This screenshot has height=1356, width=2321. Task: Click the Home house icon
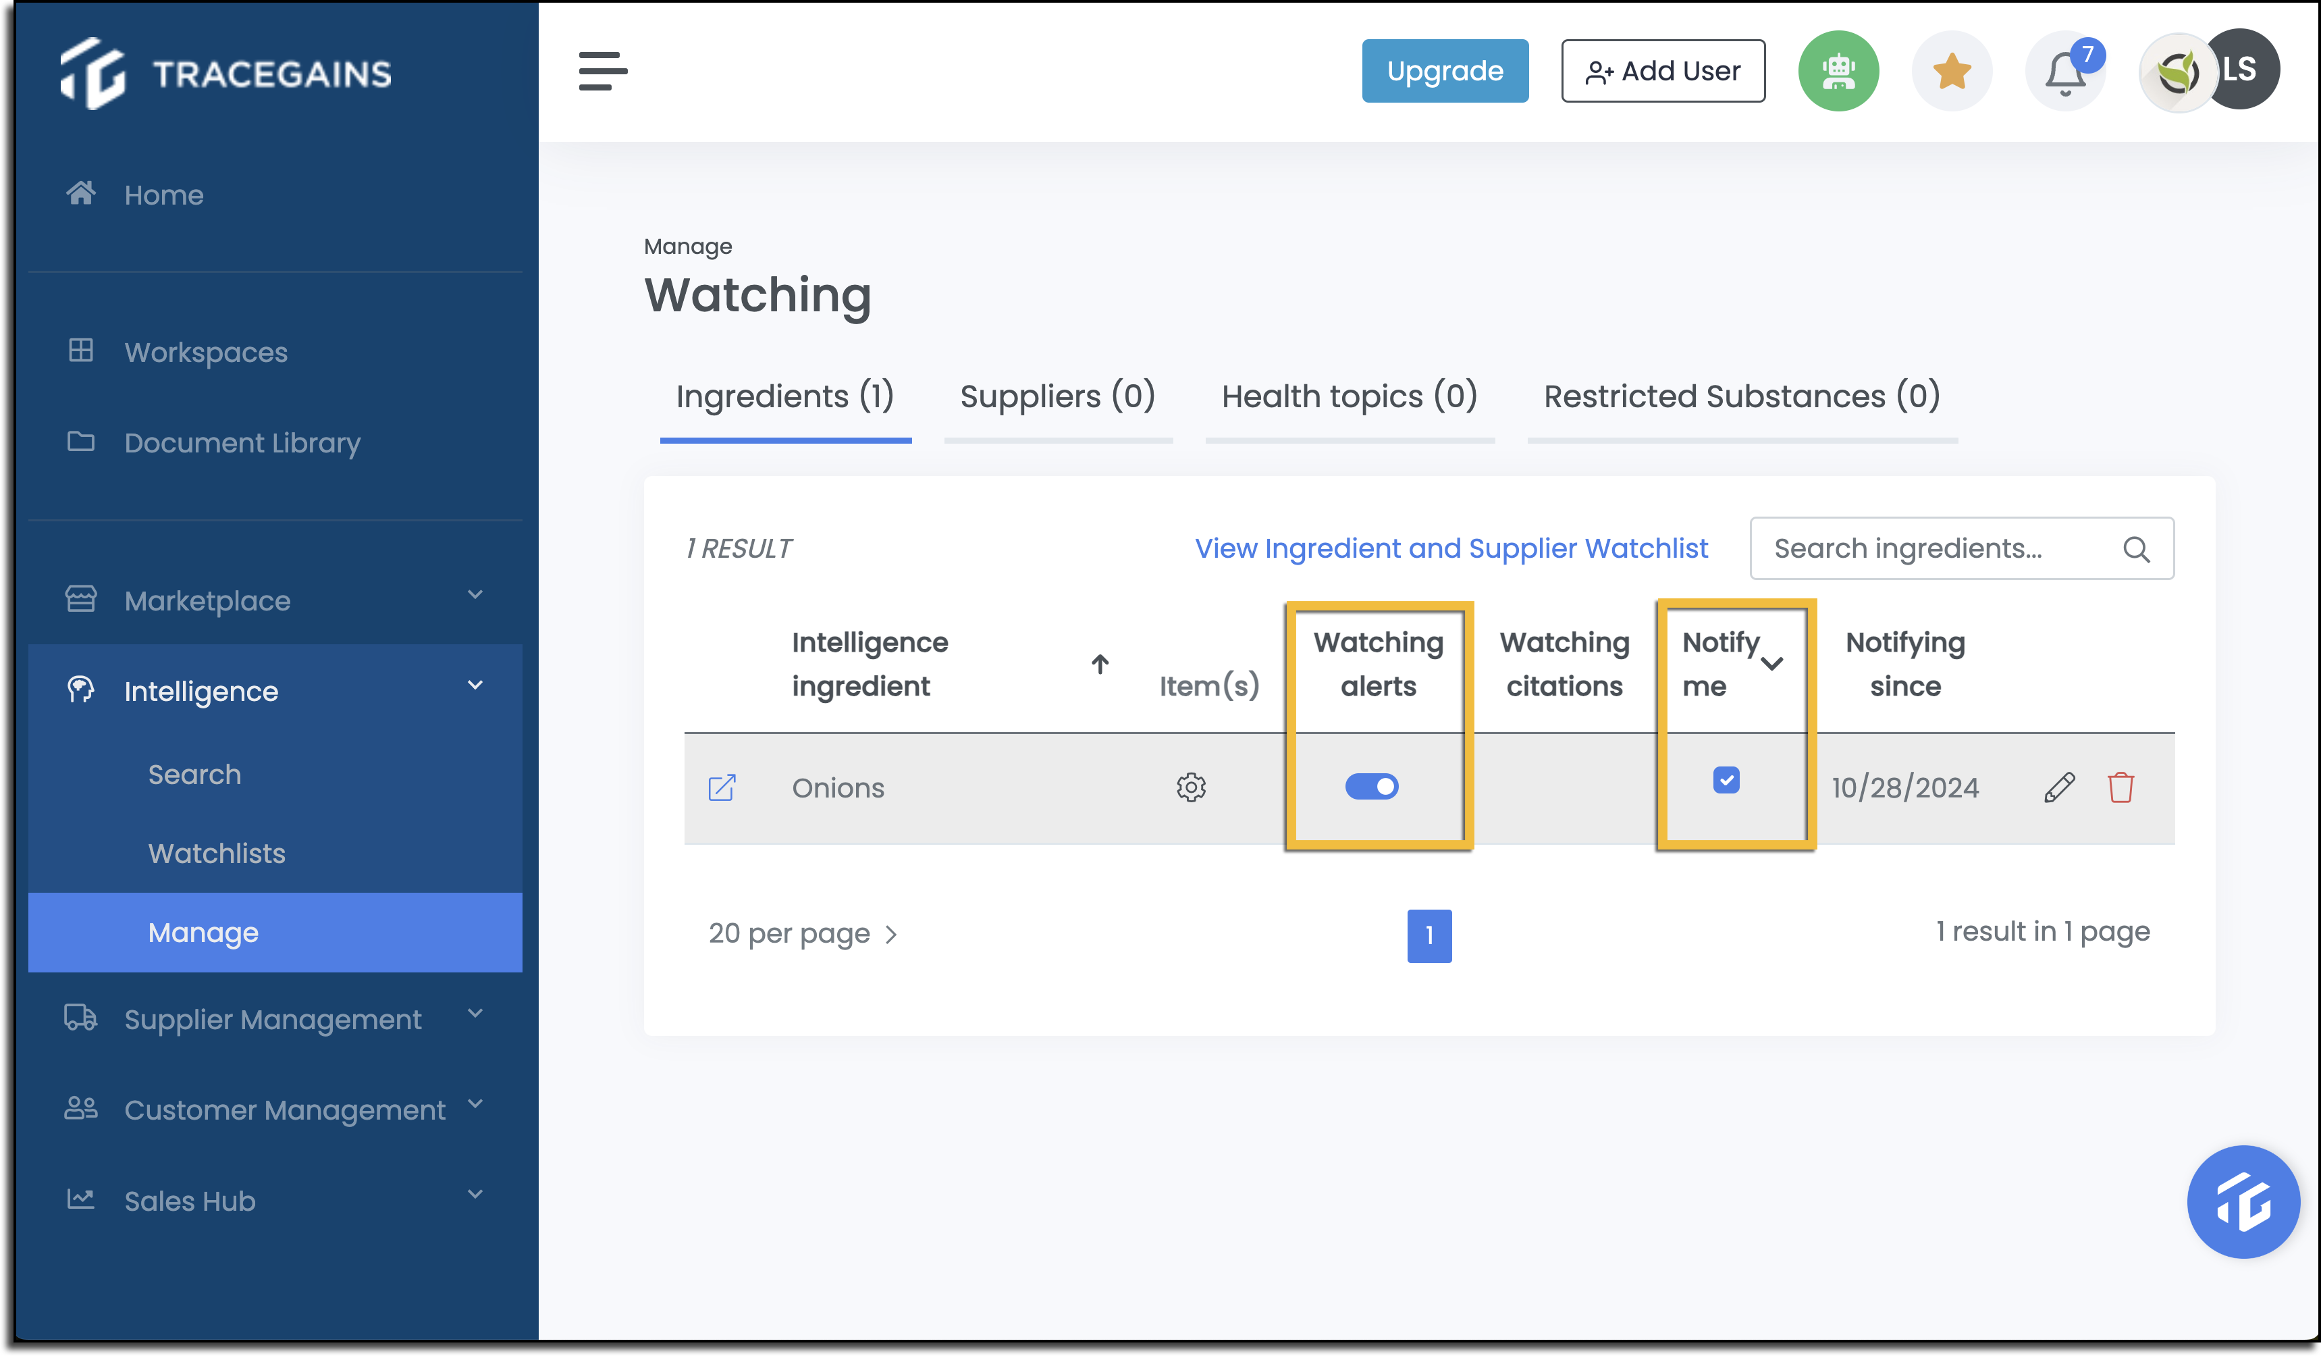pyautogui.click(x=81, y=193)
